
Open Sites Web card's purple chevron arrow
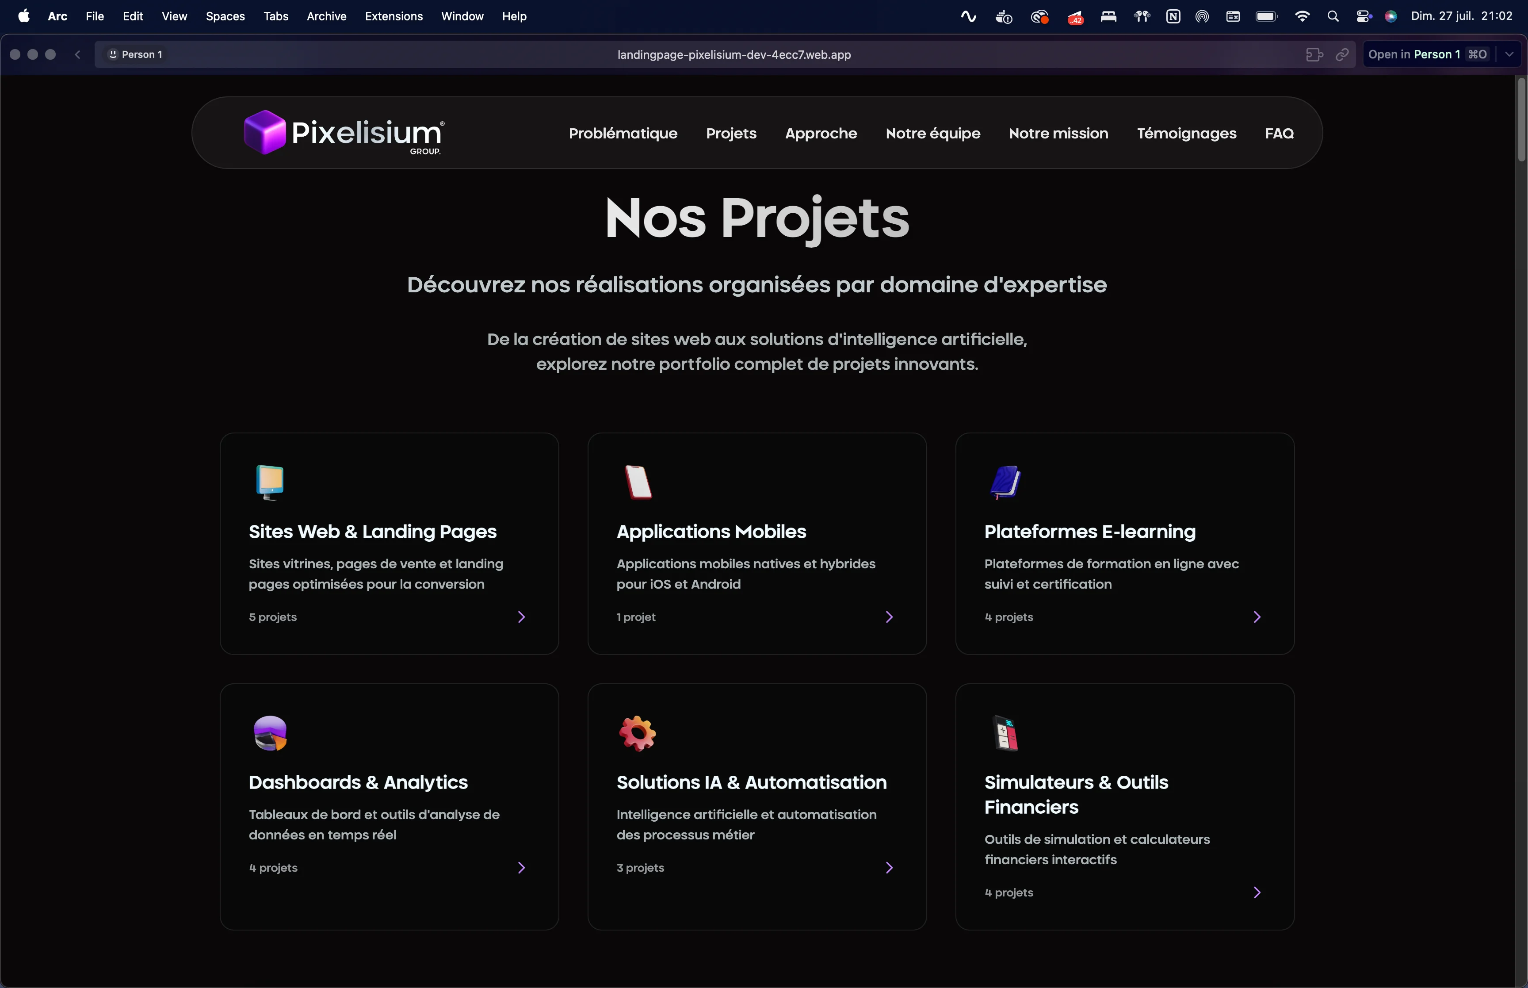tap(521, 617)
